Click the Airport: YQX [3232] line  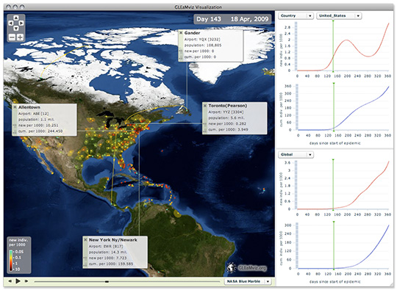click(202, 40)
